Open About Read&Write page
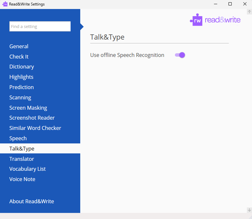Viewport: 252px width, 219px height. coord(32,202)
